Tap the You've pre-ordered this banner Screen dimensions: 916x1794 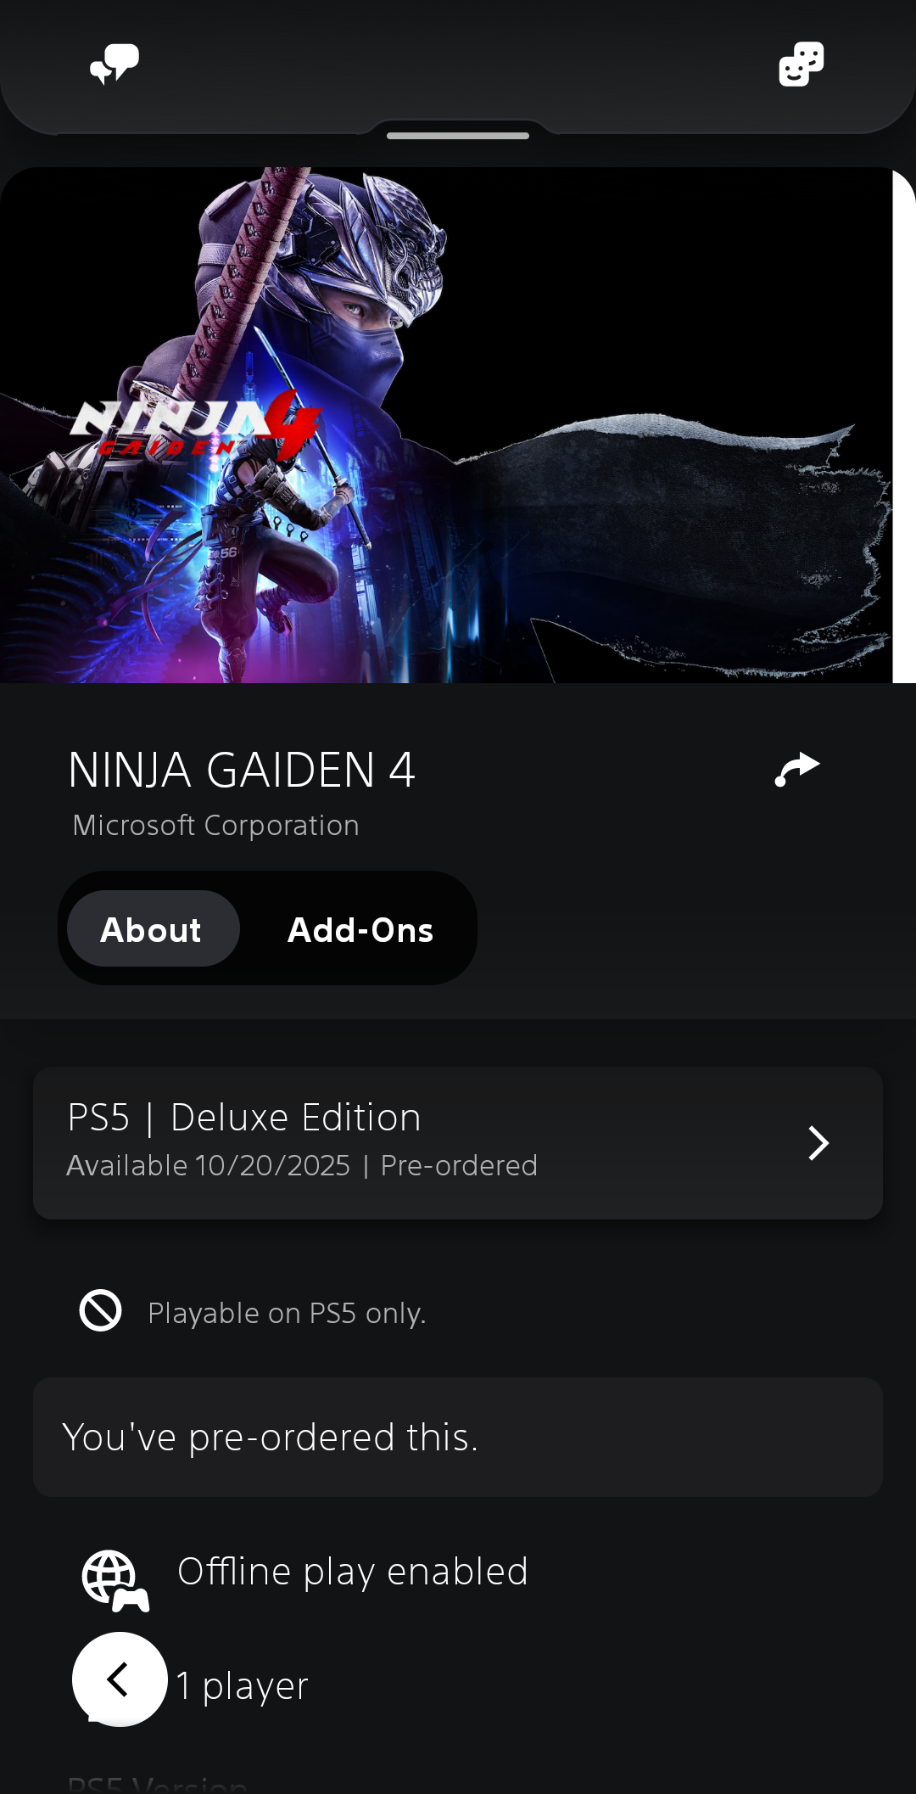click(458, 1438)
